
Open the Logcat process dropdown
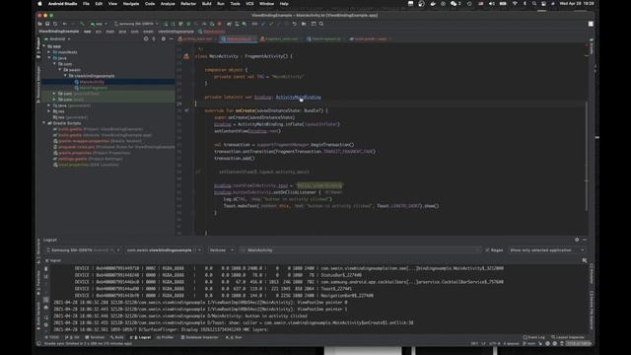pyautogui.click(x=164, y=249)
